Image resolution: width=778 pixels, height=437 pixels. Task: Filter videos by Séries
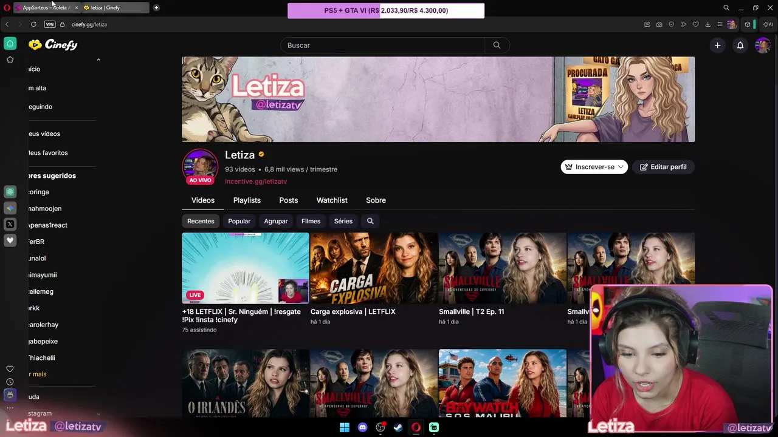click(343, 221)
